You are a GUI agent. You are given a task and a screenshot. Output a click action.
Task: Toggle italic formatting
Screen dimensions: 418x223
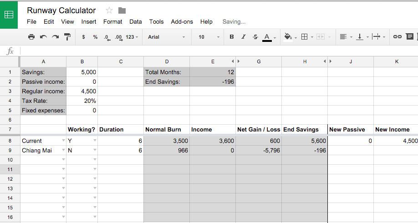[244, 37]
